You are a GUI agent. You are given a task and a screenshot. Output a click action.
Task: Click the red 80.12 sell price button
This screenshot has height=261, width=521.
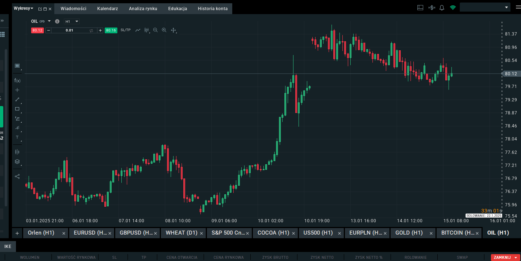37,30
